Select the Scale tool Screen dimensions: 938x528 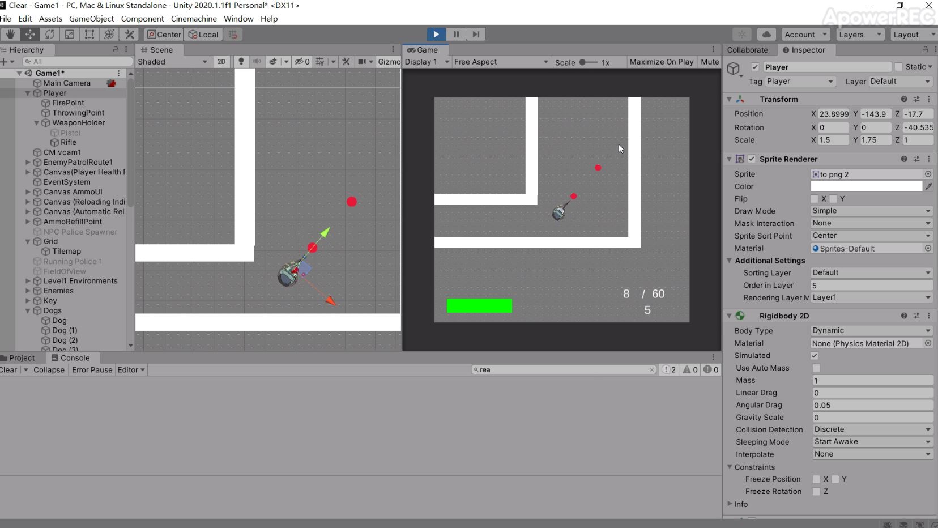(x=70, y=34)
